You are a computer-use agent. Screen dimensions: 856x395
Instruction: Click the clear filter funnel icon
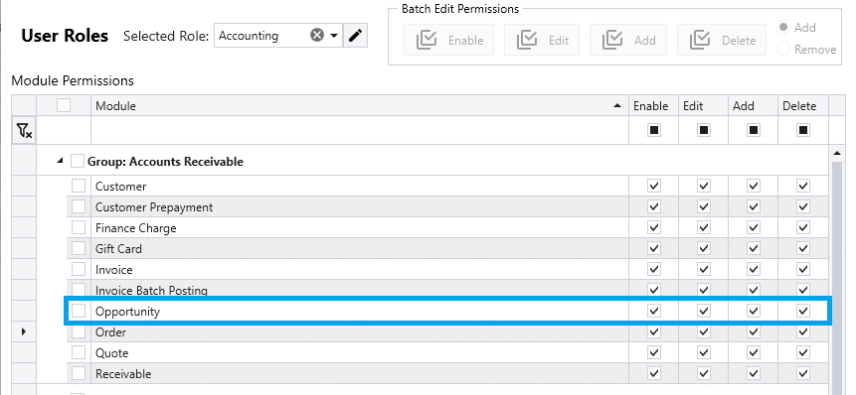pyautogui.click(x=24, y=130)
